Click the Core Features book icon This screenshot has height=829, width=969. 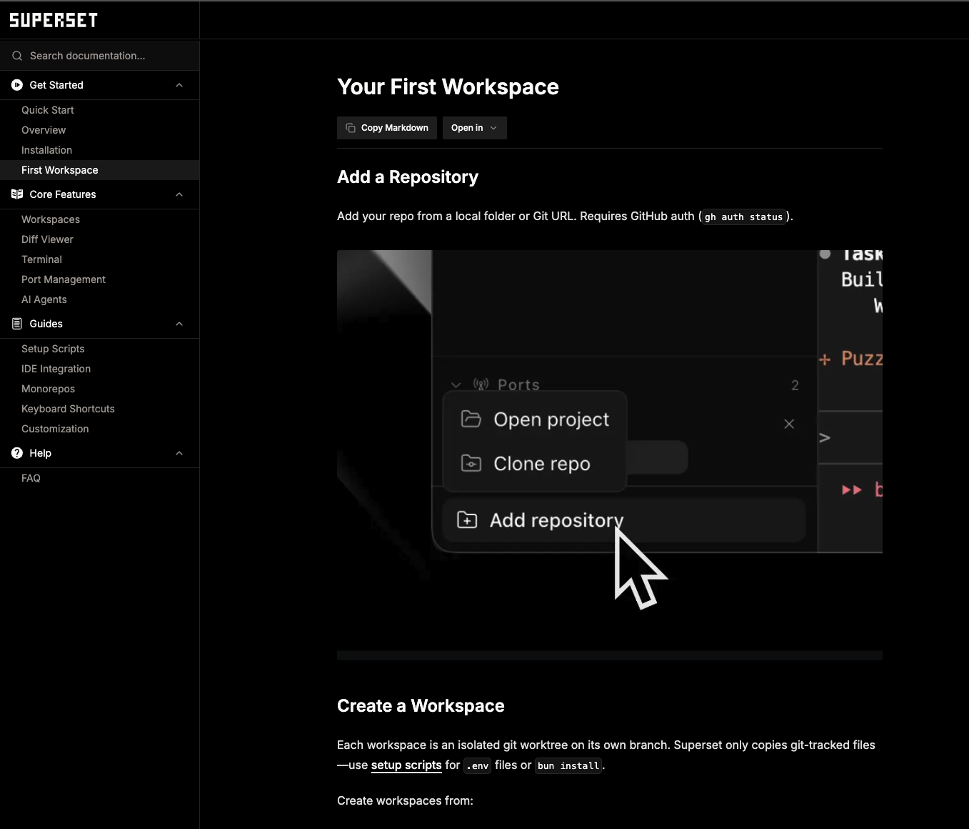[17, 194]
